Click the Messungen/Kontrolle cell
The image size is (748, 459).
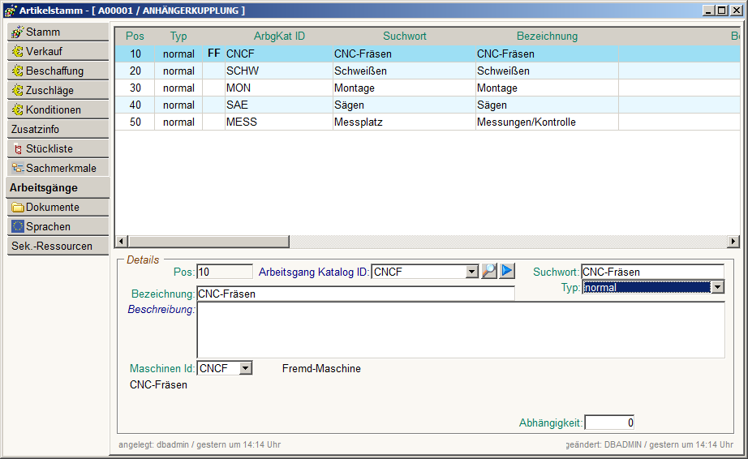click(x=547, y=122)
